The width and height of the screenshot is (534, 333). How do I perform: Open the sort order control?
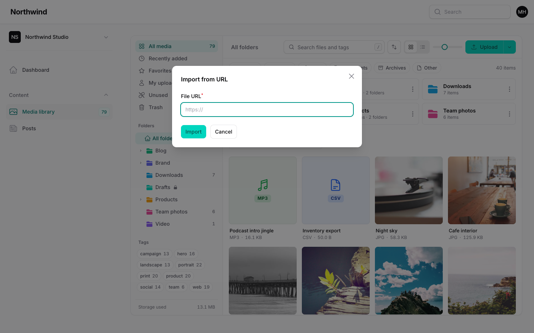(394, 47)
